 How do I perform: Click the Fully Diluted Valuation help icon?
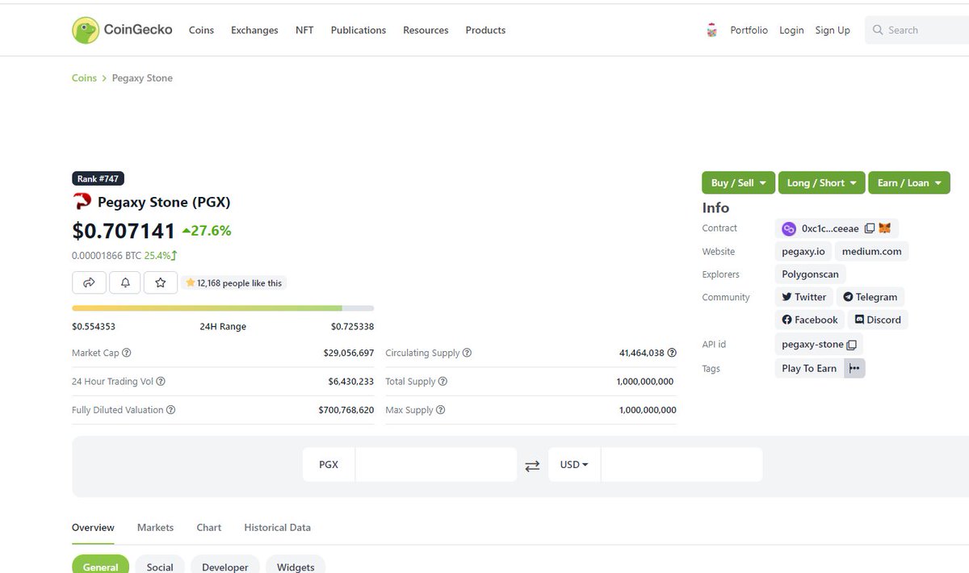click(170, 410)
